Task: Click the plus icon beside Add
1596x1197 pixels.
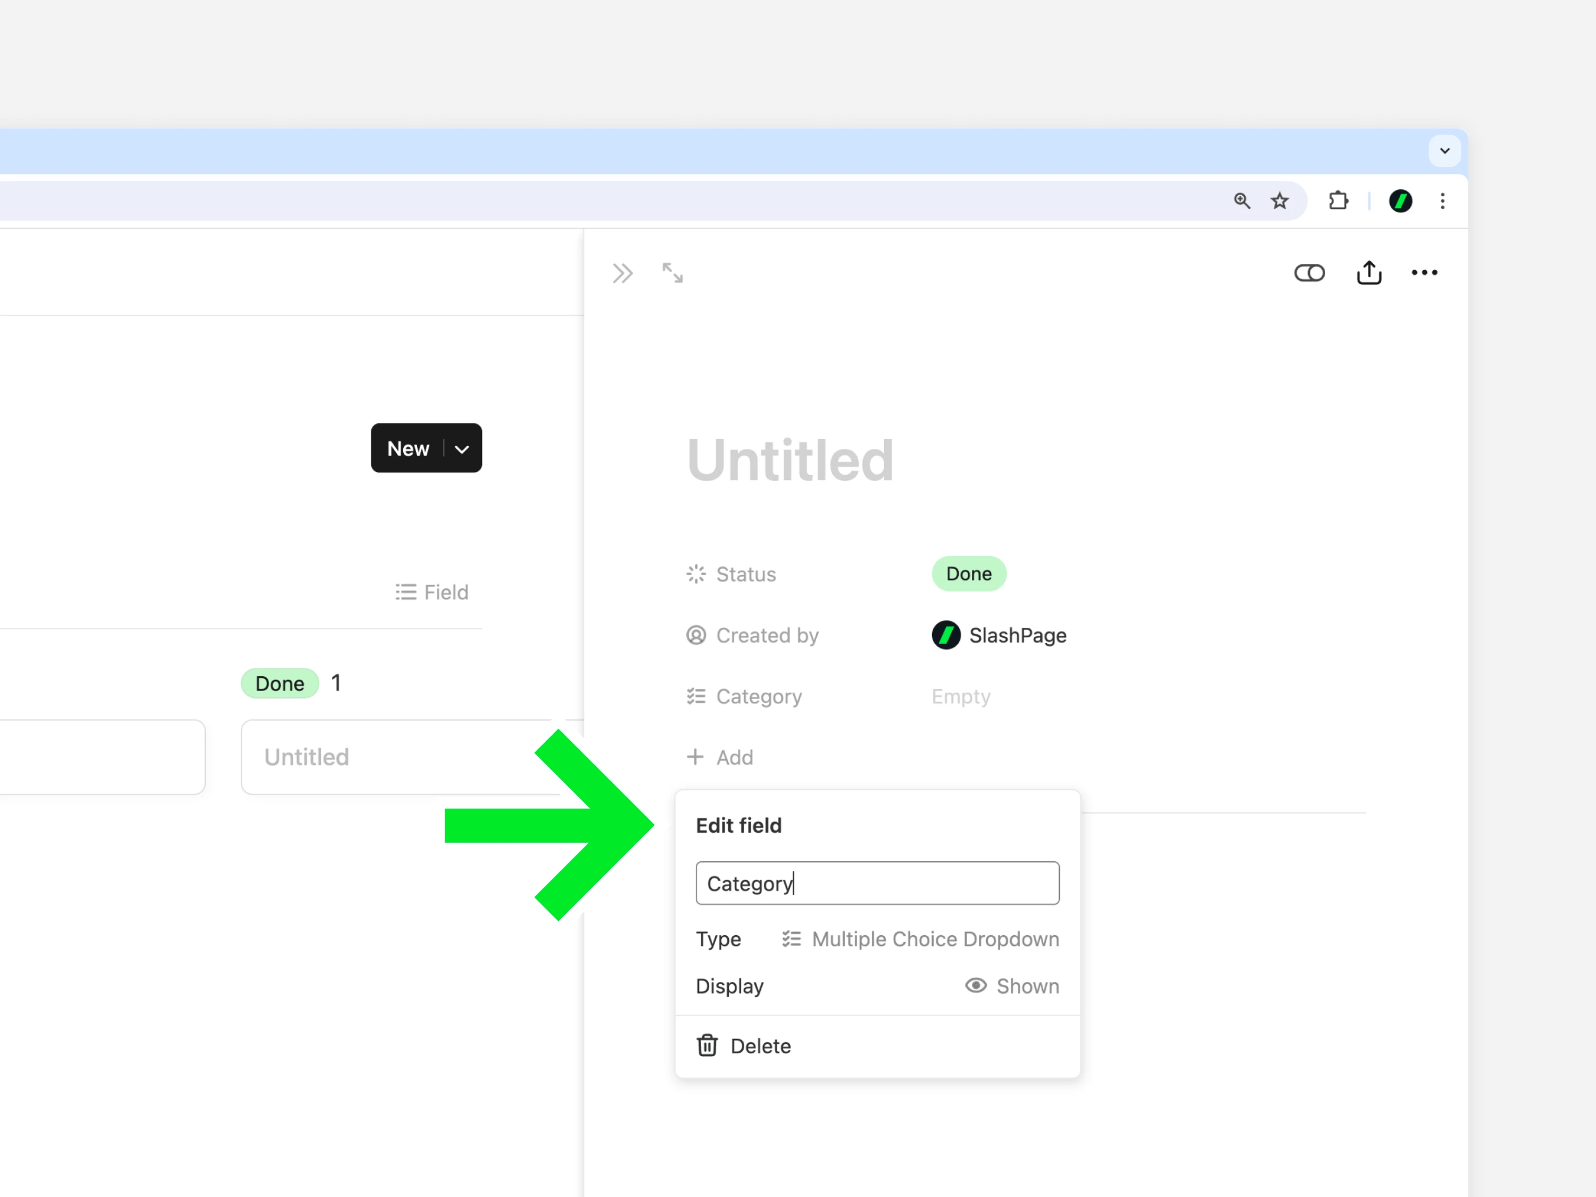Action: pos(695,756)
